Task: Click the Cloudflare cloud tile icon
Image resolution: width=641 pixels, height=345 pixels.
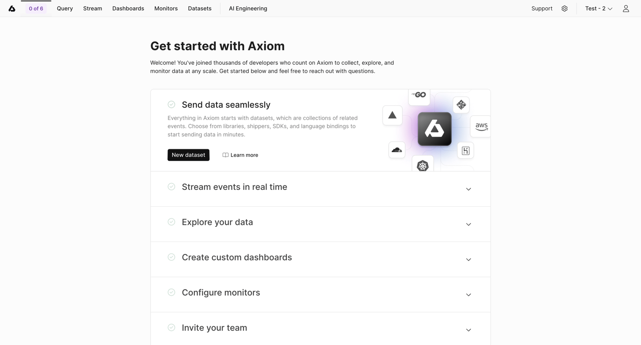Action: click(x=397, y=150)
